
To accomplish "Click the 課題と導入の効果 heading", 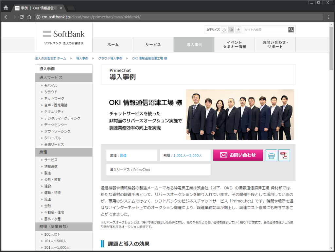I will point(128,244).
